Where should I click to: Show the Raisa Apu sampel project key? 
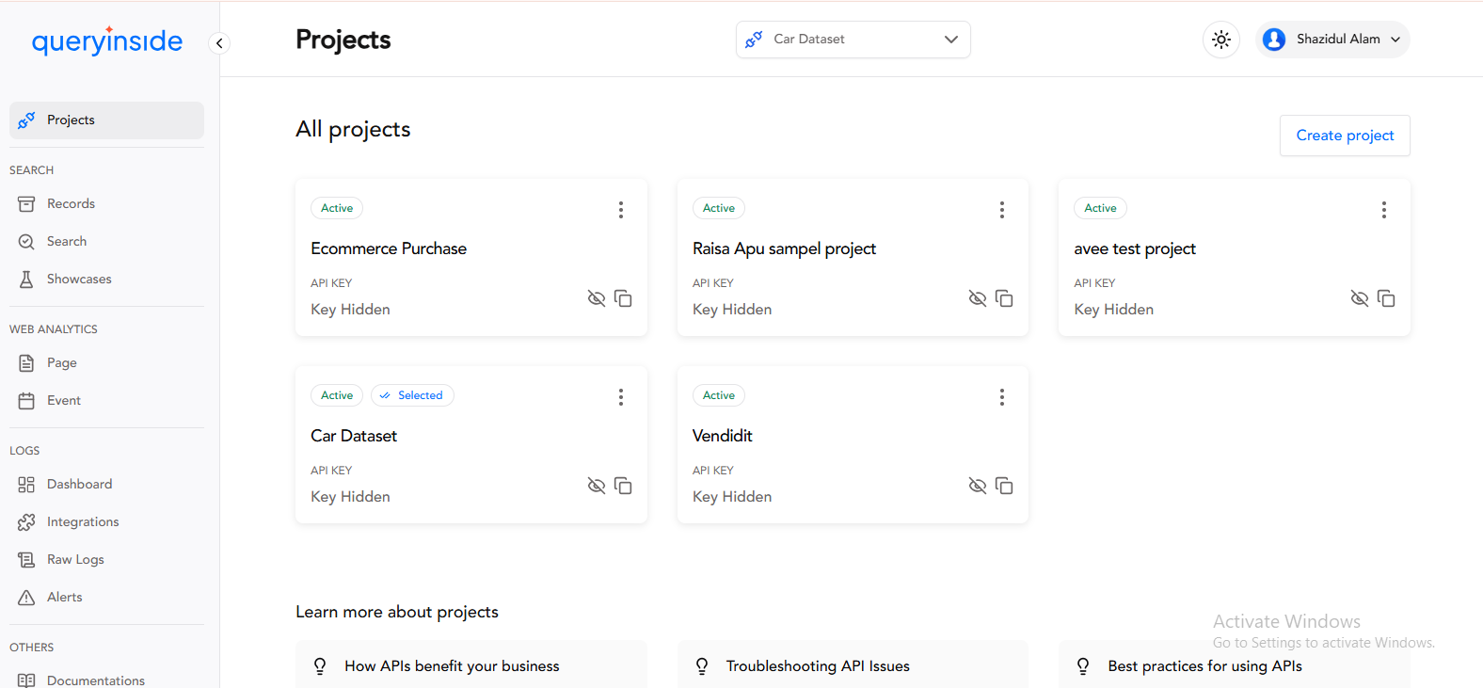click(978, 298)
